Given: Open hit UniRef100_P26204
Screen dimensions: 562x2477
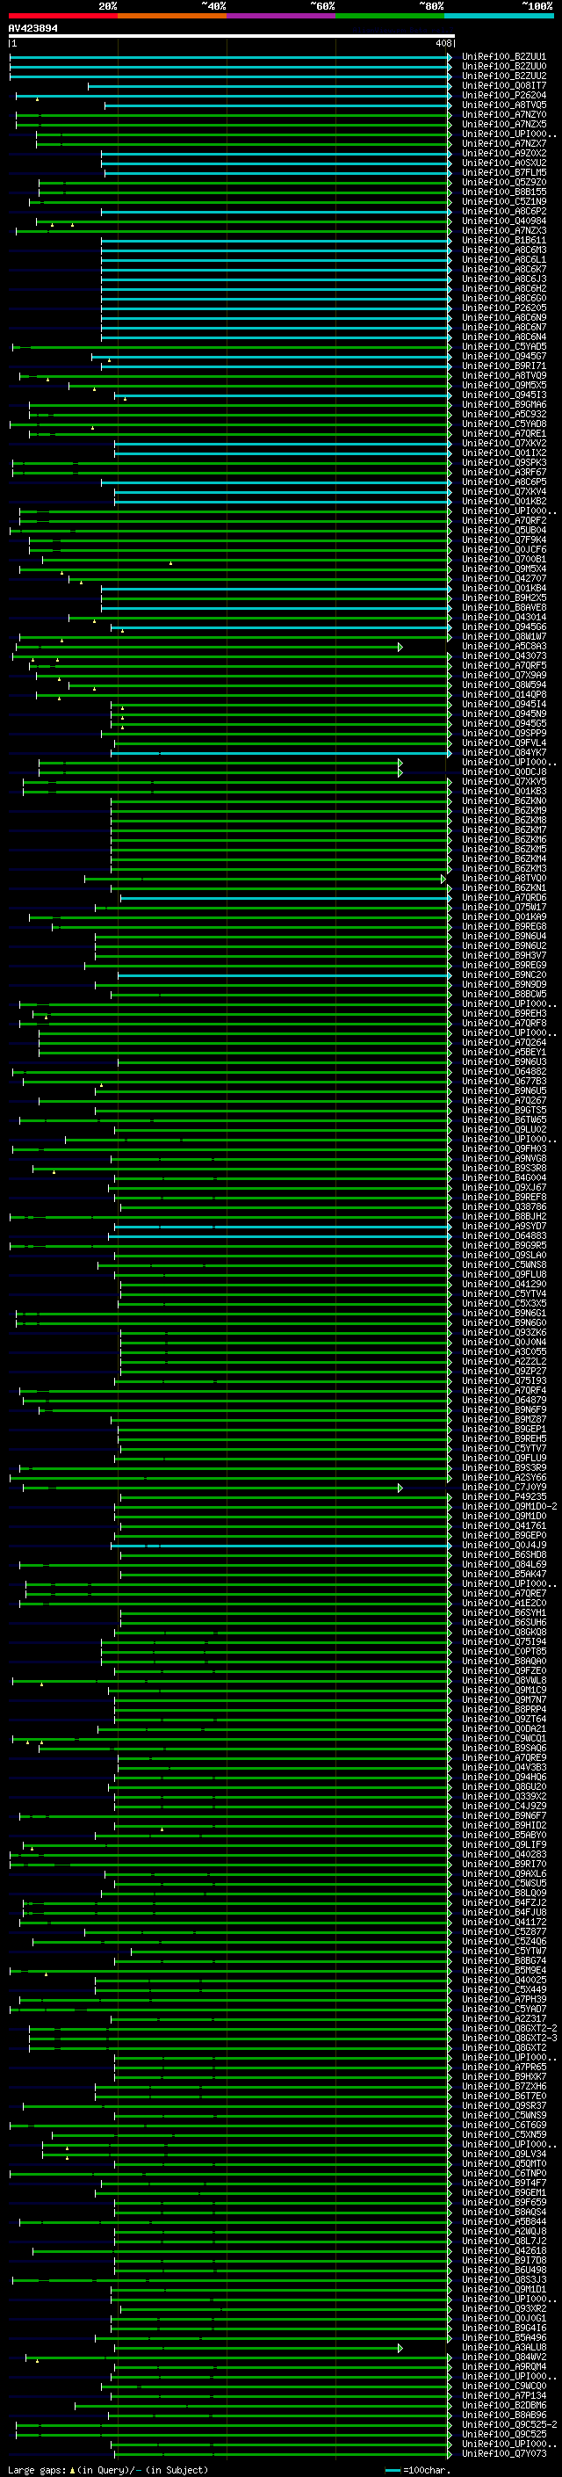Looking at the screenshot, I should (x=503, y=95).
